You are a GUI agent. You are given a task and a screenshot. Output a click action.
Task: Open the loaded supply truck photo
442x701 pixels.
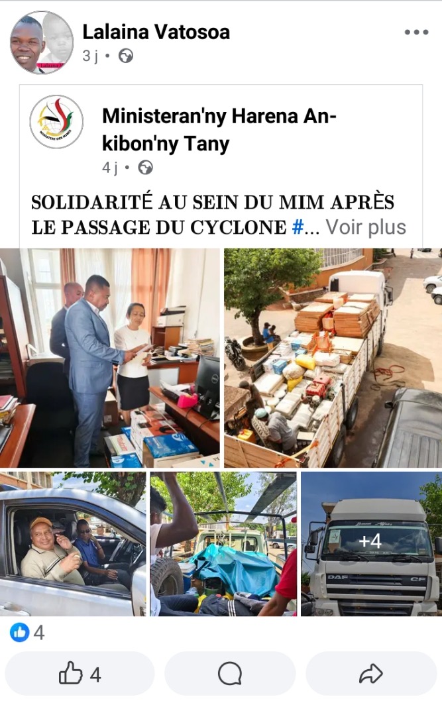(333, 358)
